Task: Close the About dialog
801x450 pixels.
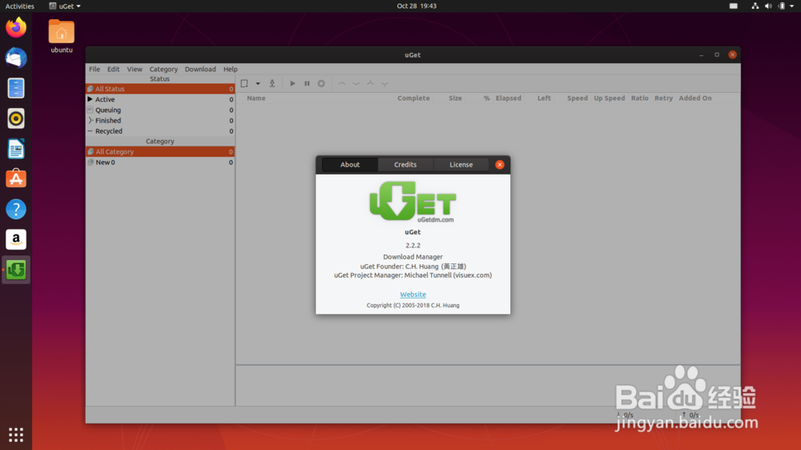Action: (500, 164)
